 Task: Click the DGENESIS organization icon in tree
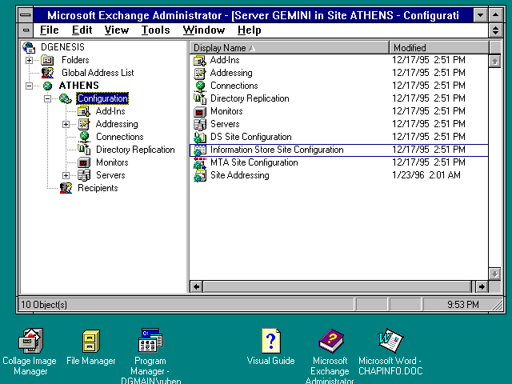(29, 47)
